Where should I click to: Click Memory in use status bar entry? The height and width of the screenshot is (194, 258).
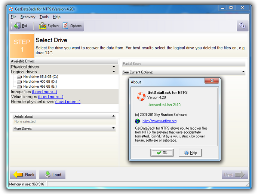[x=27, y=184]
